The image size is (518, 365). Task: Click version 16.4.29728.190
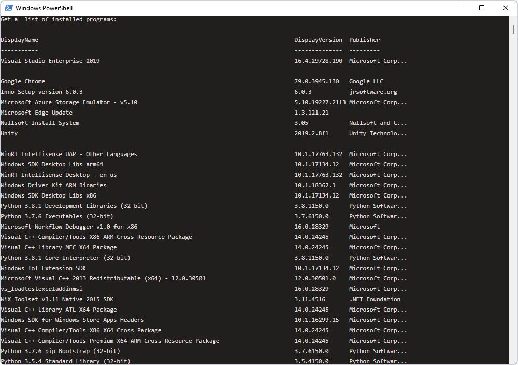(318, 61)
